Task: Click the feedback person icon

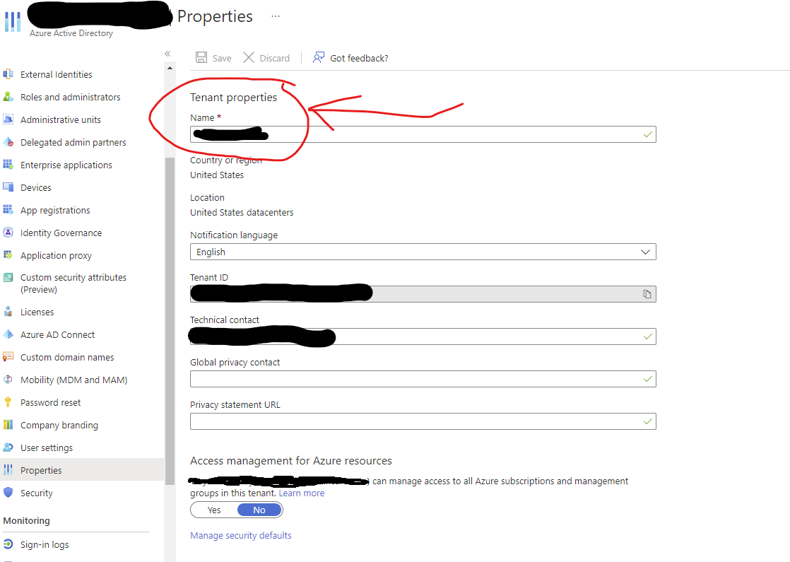Action: 319,57
